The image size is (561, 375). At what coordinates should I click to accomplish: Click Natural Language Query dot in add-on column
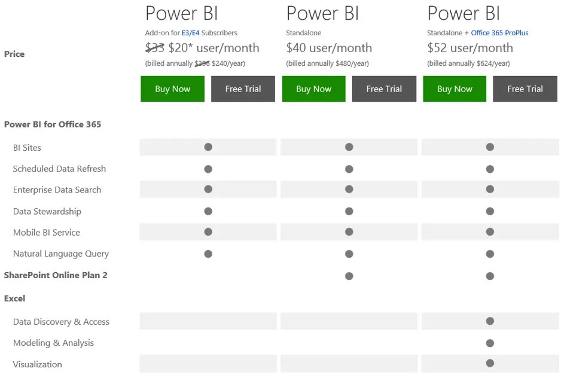(x=208, y=254)
